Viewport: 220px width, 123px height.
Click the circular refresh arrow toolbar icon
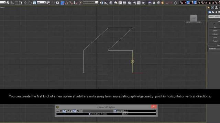[x=175, y=3]
